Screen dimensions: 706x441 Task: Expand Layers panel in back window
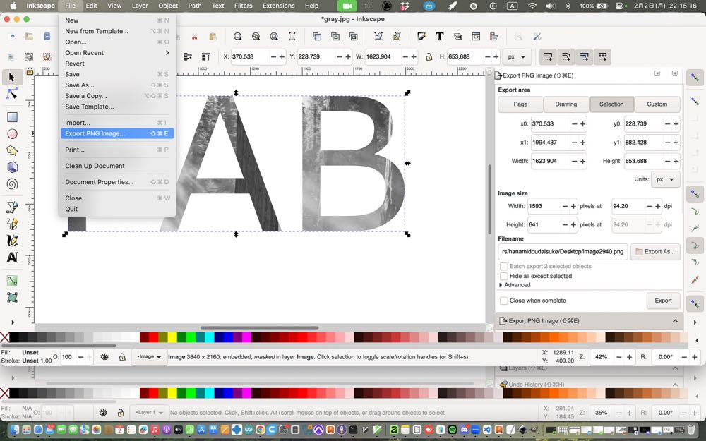pyautogui.click(x=589, y=368)
